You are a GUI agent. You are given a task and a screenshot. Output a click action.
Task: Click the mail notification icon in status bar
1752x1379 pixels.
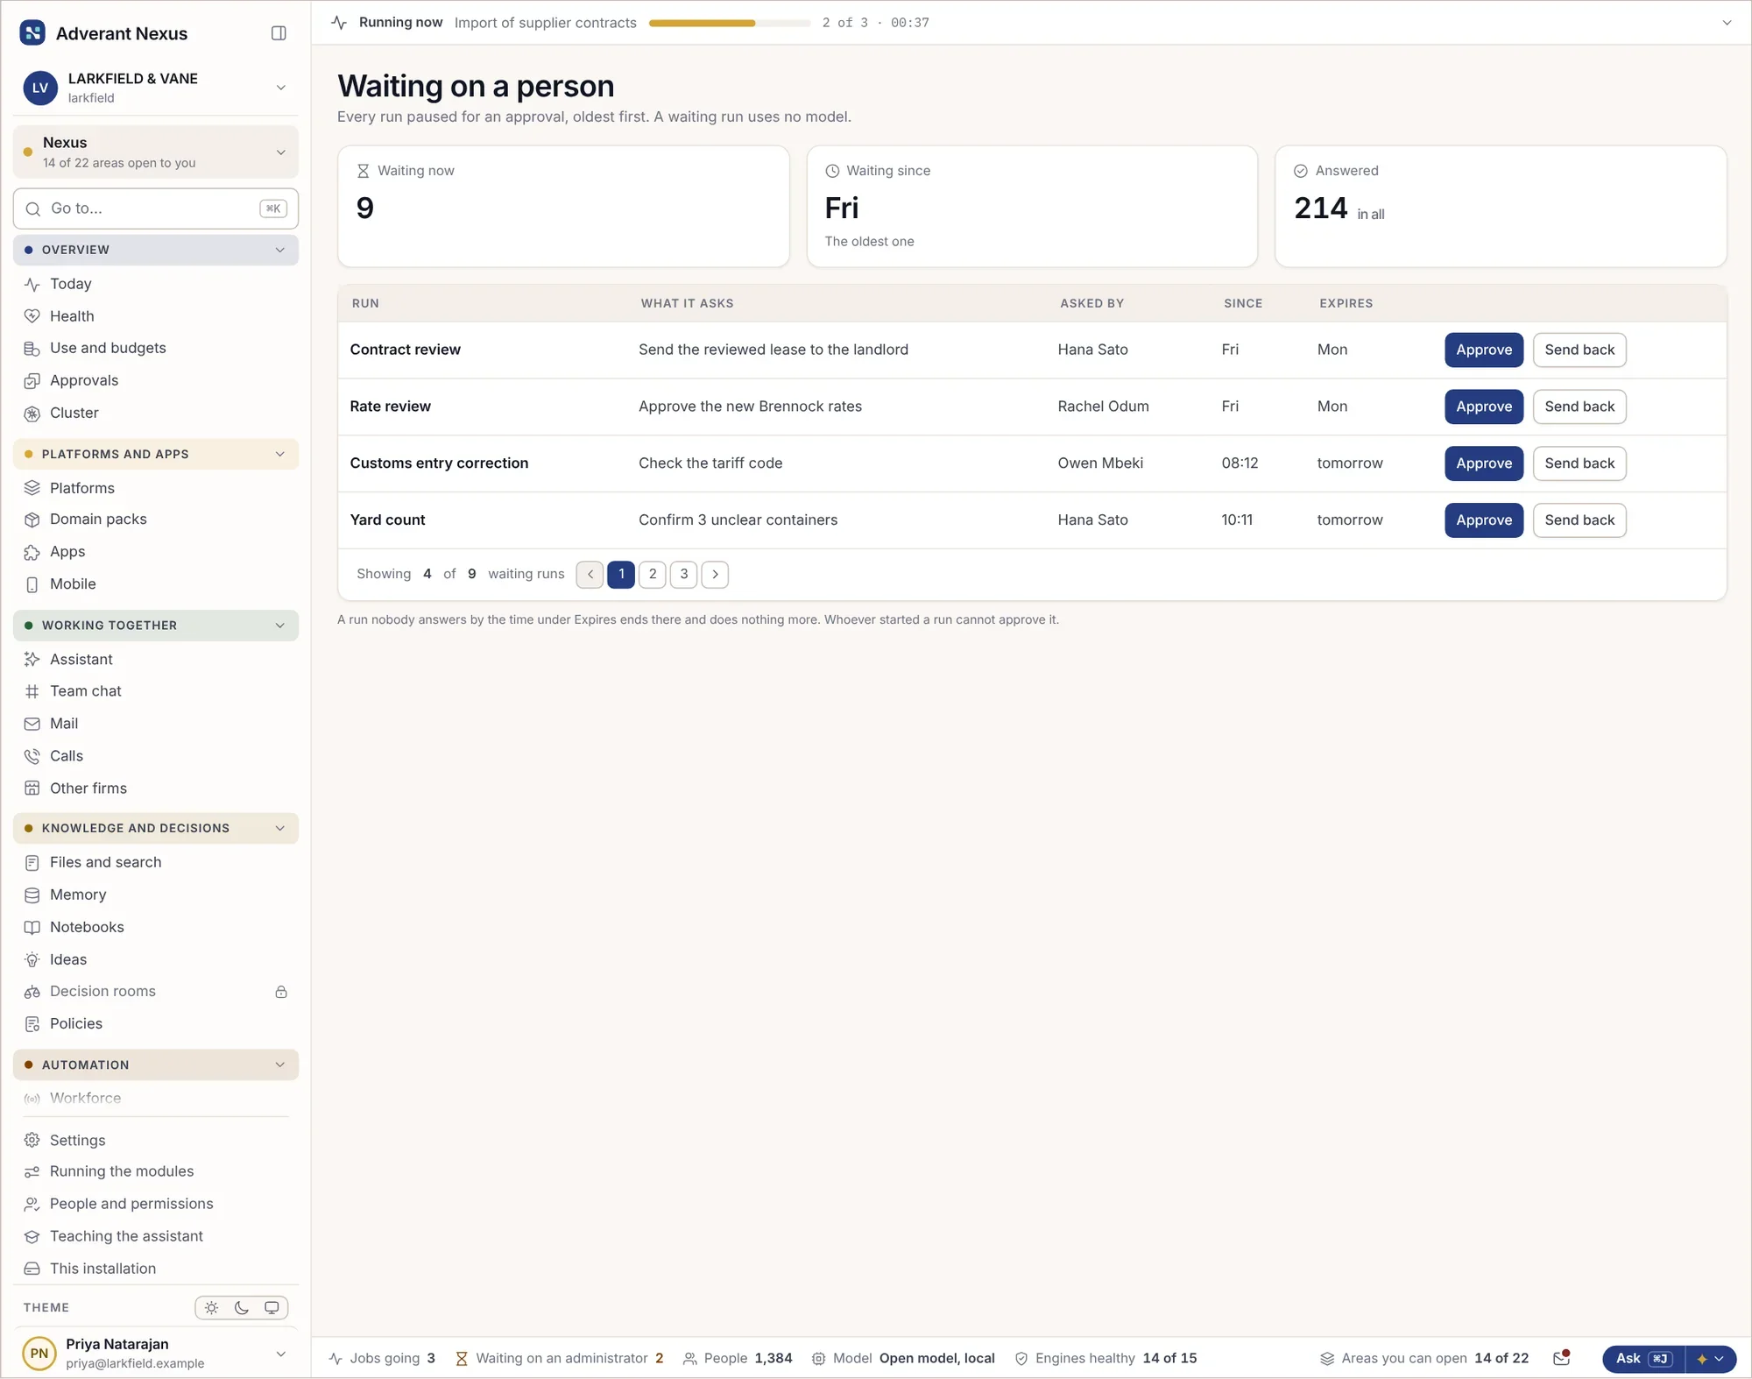tap(1561, 1358)
